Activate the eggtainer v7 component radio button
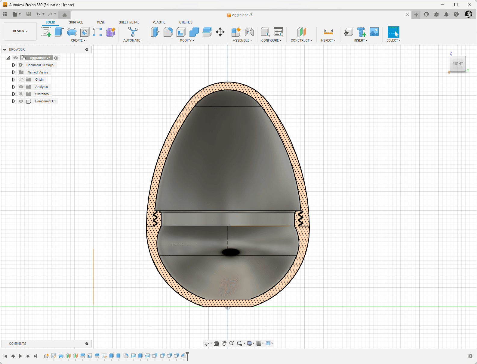 click(x=56, y=58)
